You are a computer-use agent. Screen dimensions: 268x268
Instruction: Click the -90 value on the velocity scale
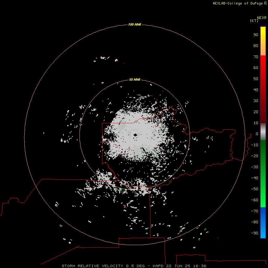[x=255, y=233]
